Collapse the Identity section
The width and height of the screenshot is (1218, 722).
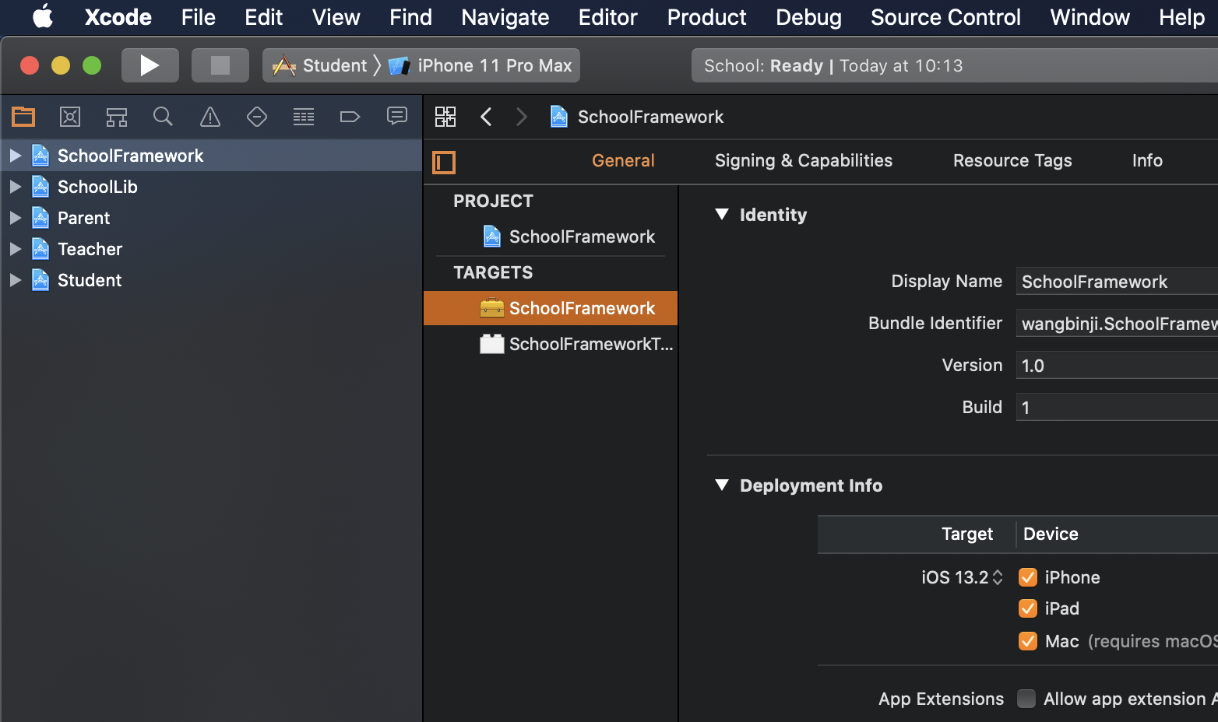[x=722, y=215]
